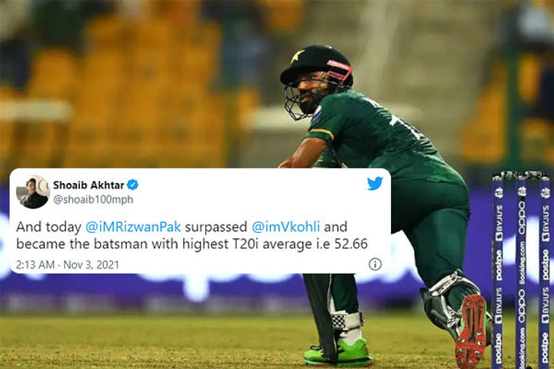Click the upper BYJU'S logo on leftmost stump
Viewport: 554px width, 369px height.
click(x=499, y=223)
